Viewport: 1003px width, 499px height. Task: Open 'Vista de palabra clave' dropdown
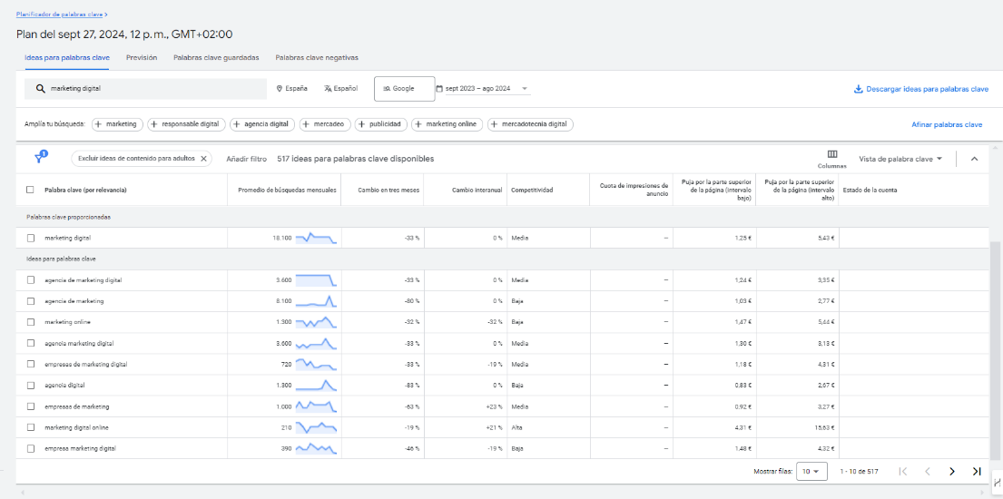(900, 159)
